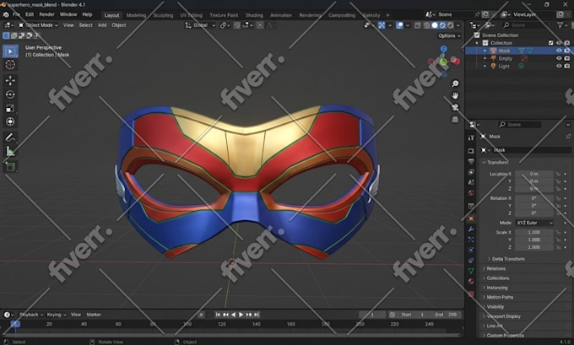
Task: Open the timeline Playback menu
Action: coord(30,315)
